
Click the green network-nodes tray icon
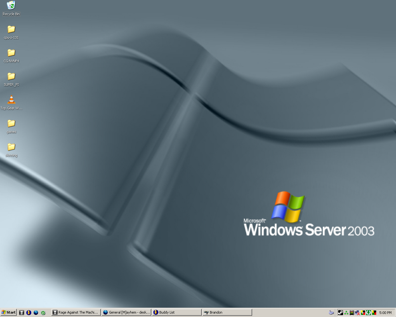pos(346,313)
